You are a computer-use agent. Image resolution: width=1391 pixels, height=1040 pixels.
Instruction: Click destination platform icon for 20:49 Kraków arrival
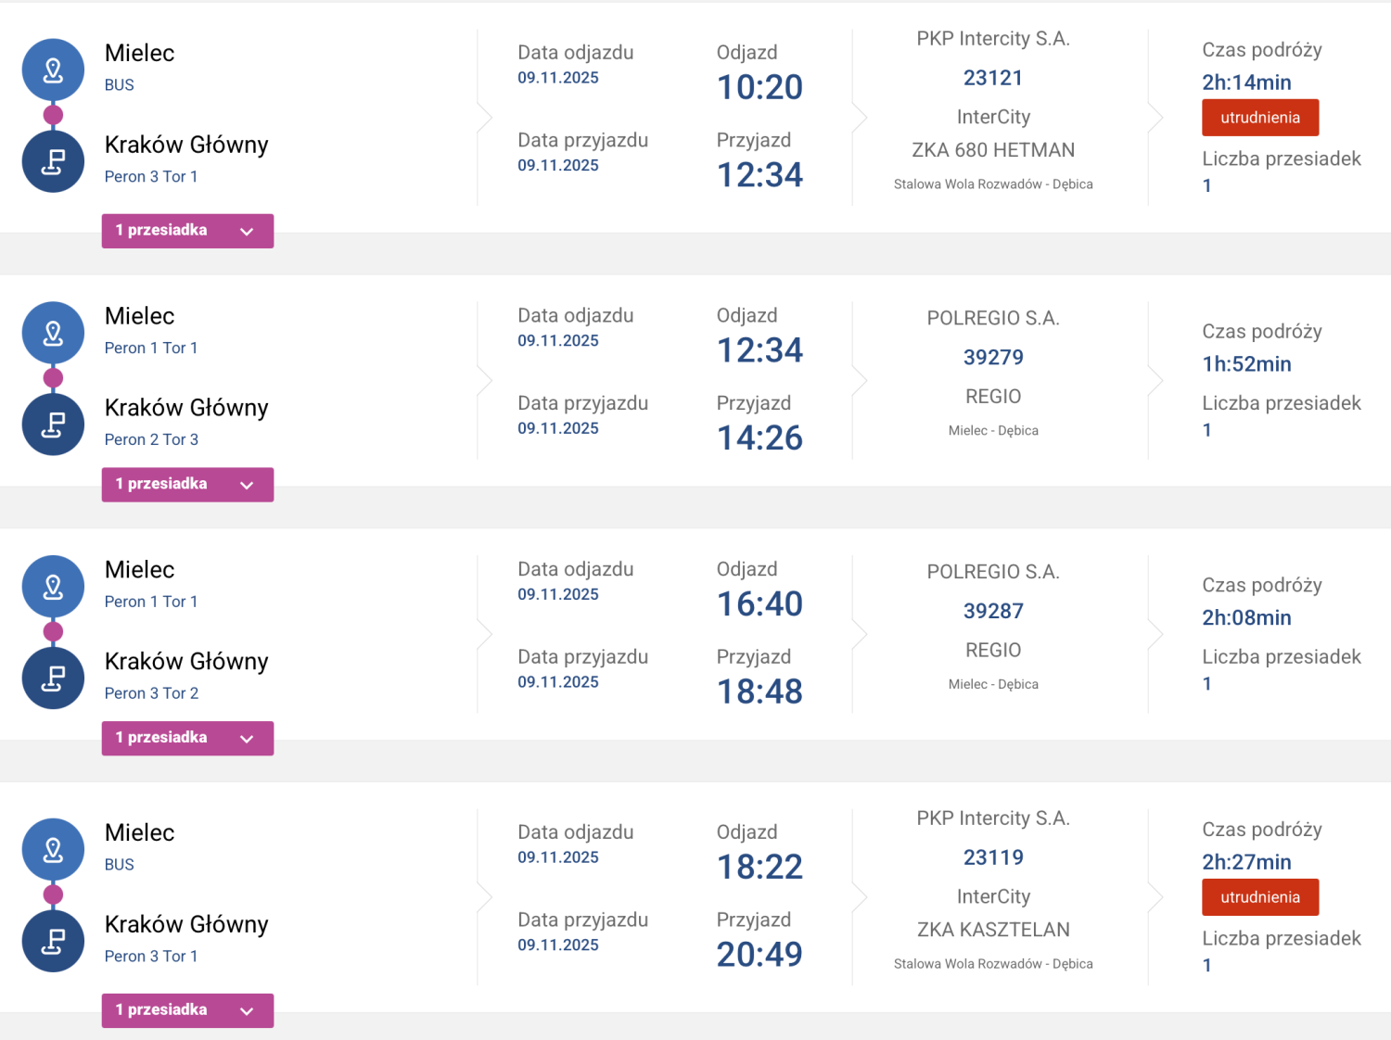click(53, 941)
